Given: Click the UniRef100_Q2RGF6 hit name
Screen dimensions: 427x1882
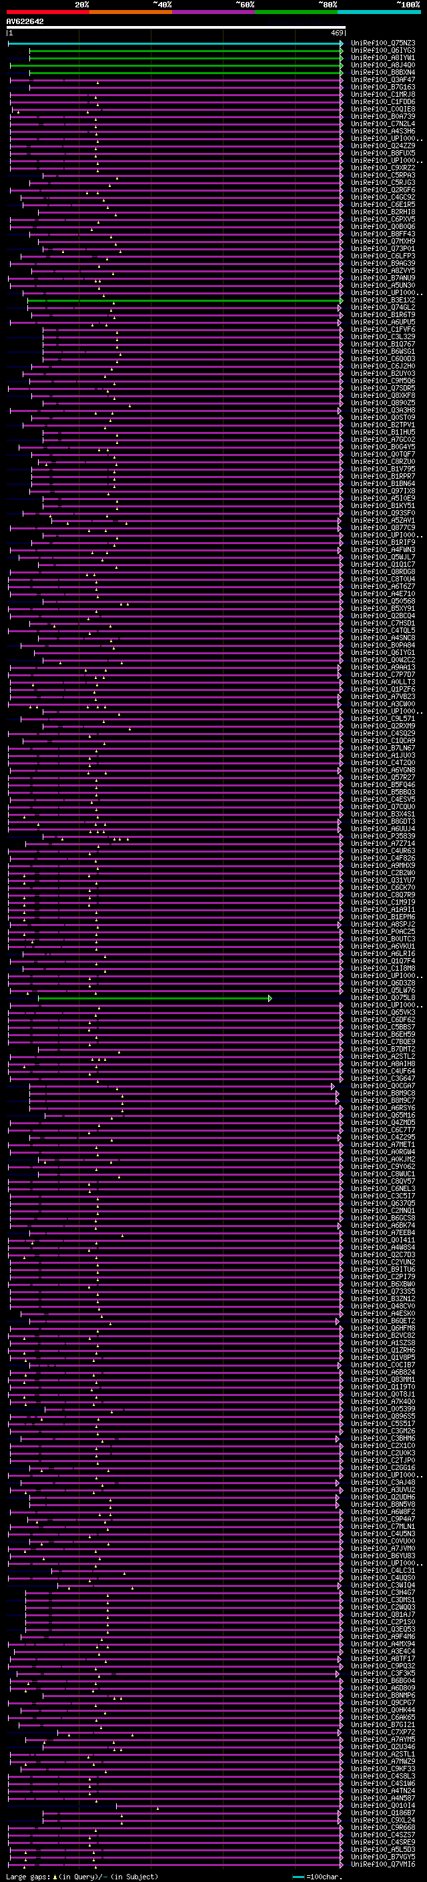Looking at the screenshot, I should (x=383, y=191).
